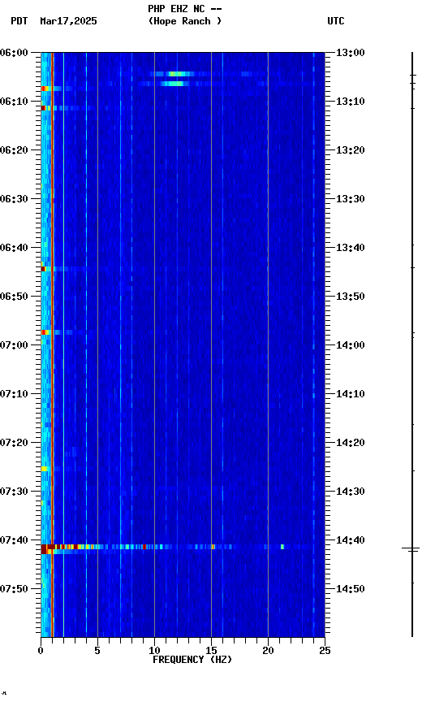Viewport: 448px width, 702px height.
Task: Click the 21 Hz bright spot at 14:41 UTC
Action: pos(282,547)
